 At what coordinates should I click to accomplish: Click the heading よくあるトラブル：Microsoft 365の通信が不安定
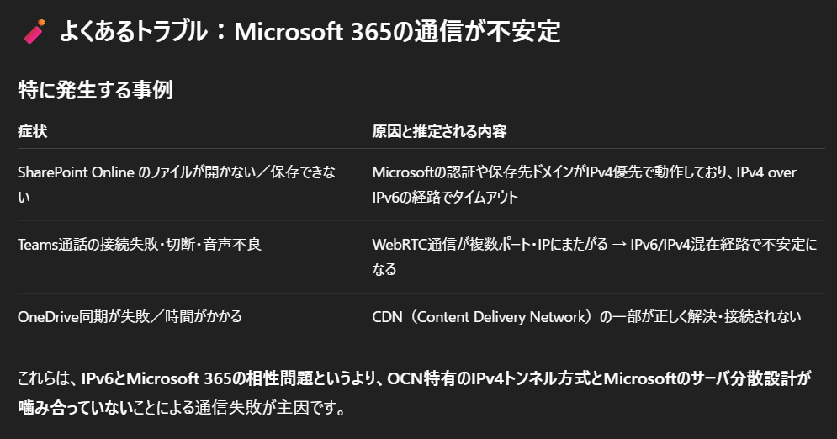click(310, 31)
